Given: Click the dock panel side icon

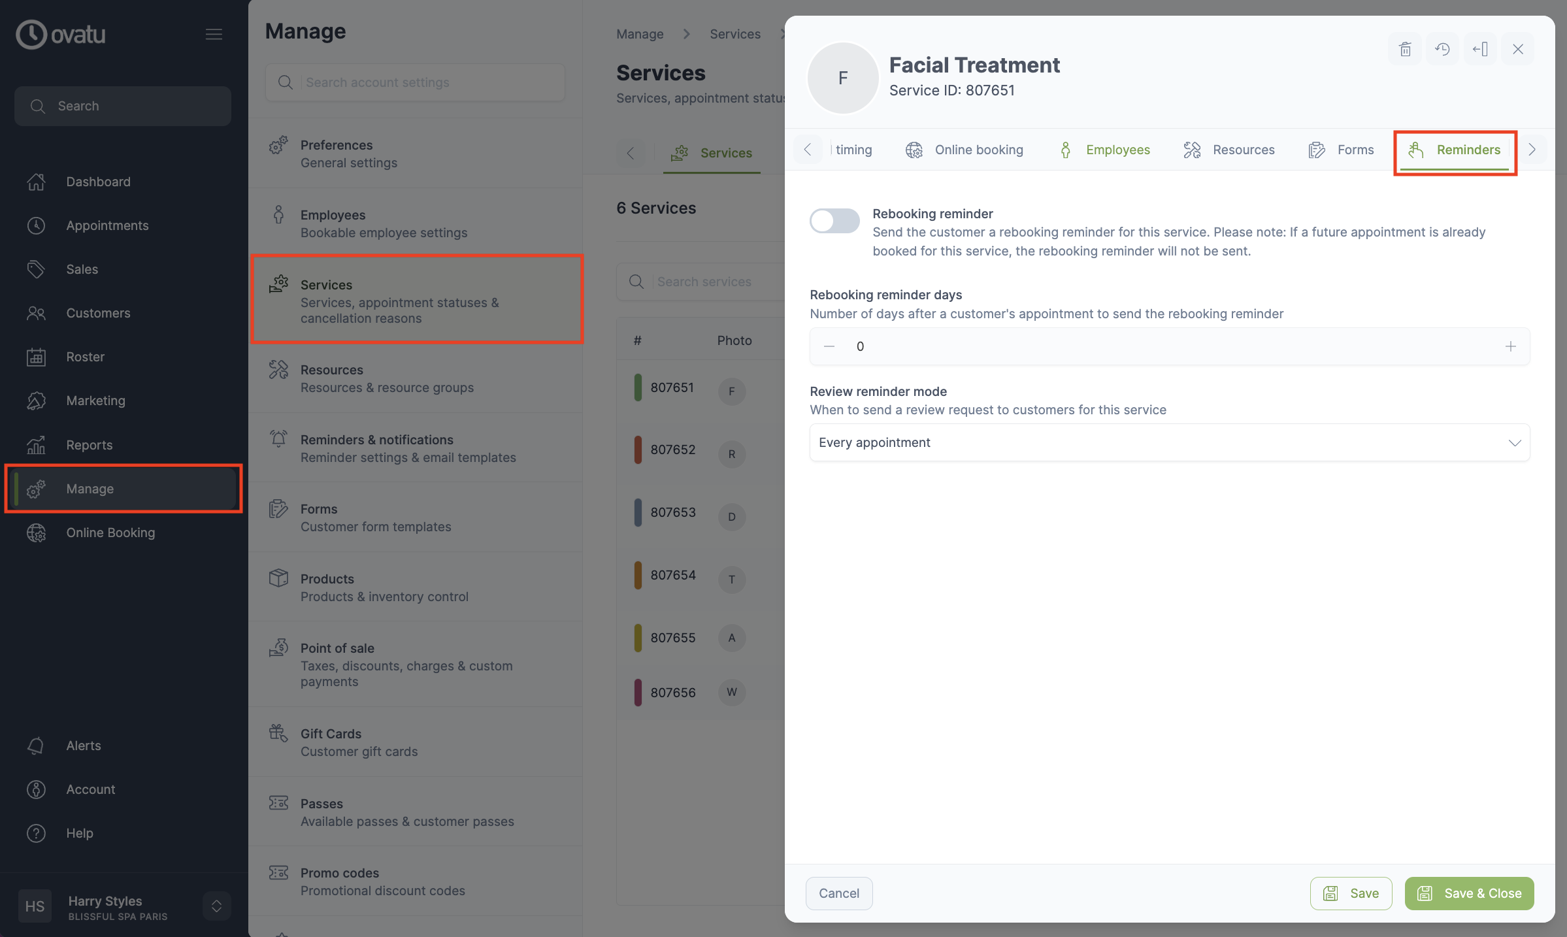Looking at the screenshot, I should 1480,49.
